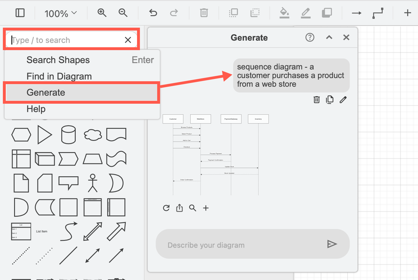The height and width of the screenshot is (280, 418).
Task: Open the fill color tool
Action: pyautogui.click(x=284, y=13)
